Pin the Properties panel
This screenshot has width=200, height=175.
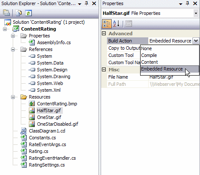coord(188,3)
